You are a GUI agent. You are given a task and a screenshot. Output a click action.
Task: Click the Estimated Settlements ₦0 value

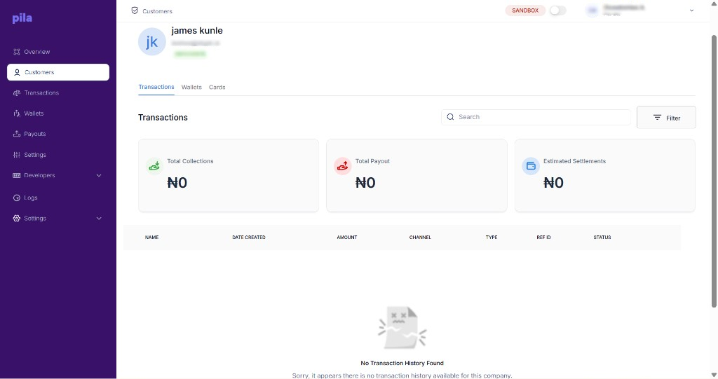pyautogui.click(x=554, y=183)
